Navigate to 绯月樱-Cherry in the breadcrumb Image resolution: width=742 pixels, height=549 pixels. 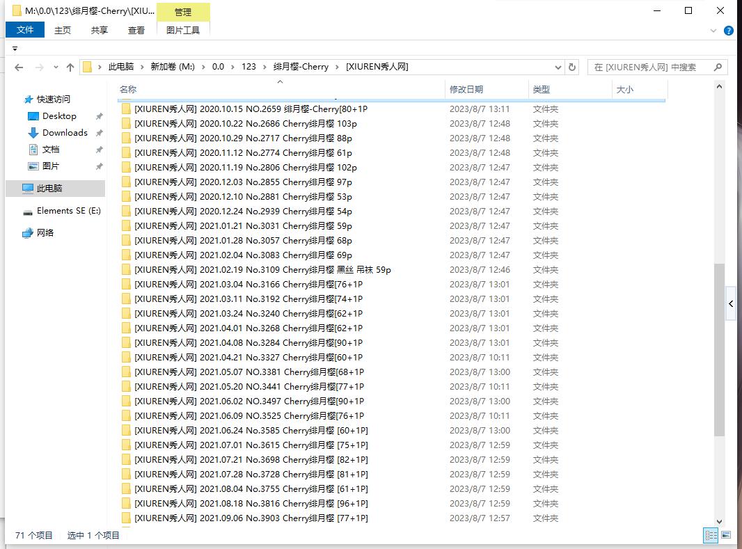[301, 67]
